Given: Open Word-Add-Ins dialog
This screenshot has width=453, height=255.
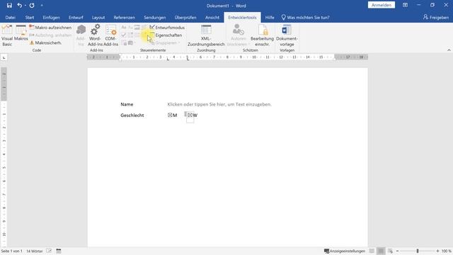Looking at the screenshot, I should 95,35.
